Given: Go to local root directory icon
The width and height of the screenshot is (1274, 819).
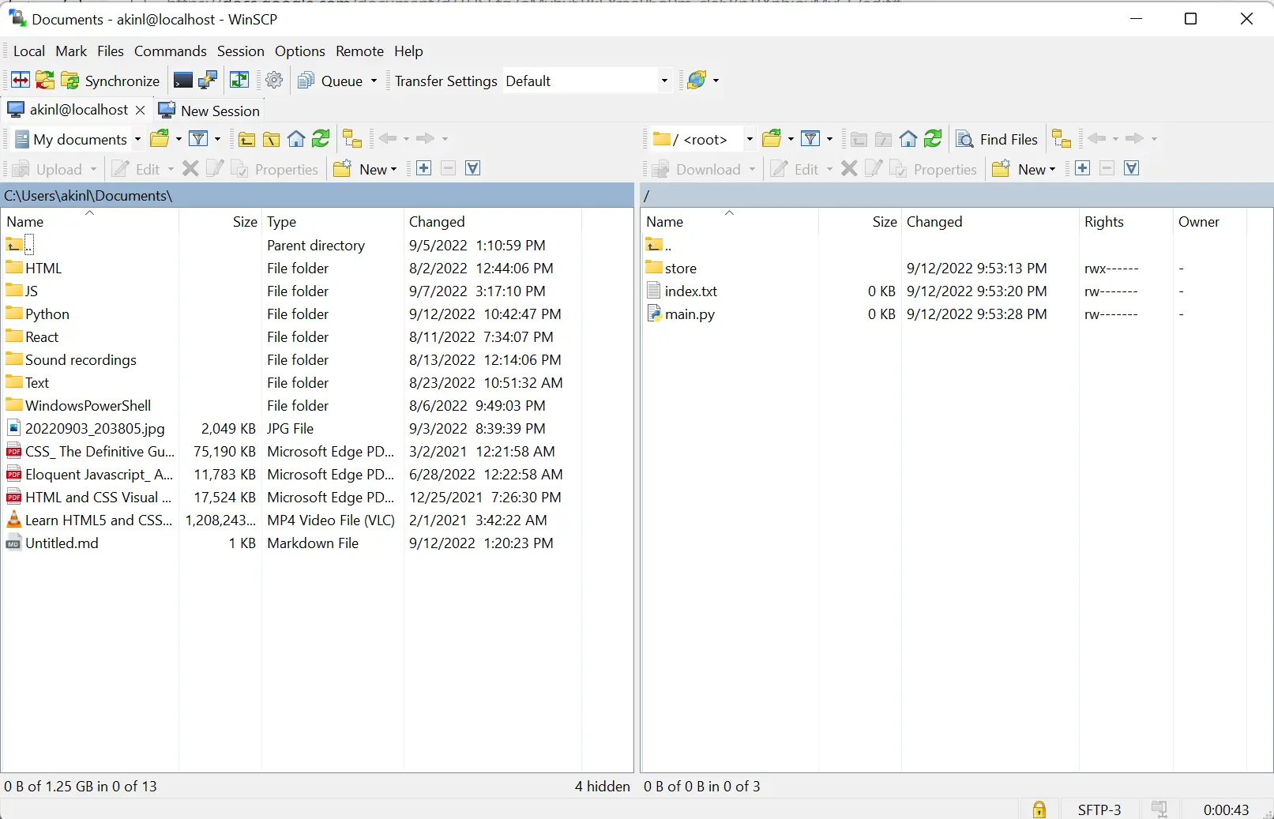Looking at the screenshot, I should point(272,140).
